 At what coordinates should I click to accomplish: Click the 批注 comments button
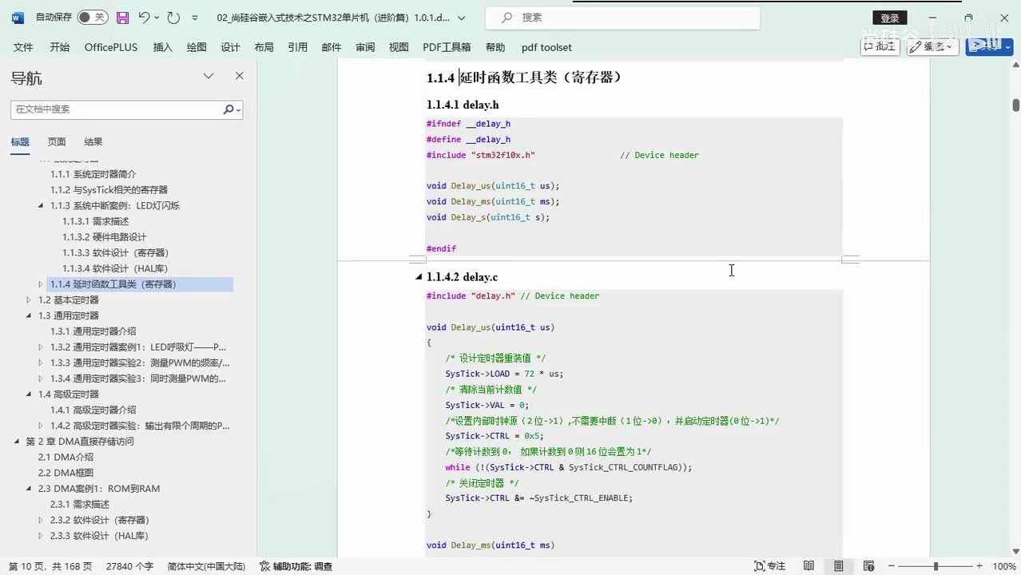click(x=880, y=46)
